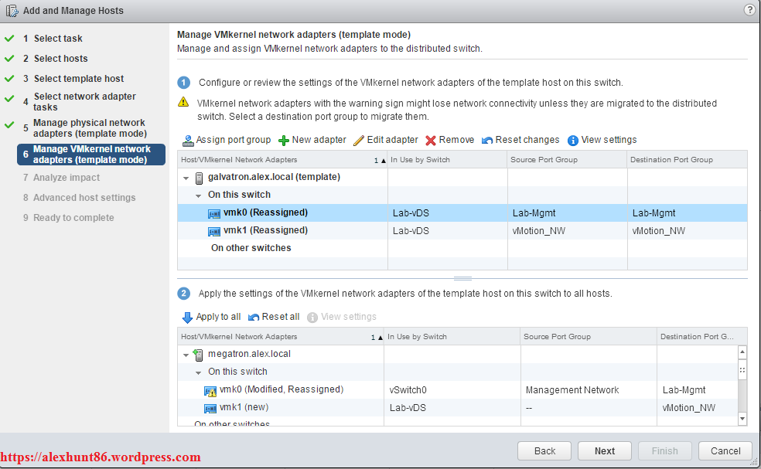Click the Apply to all arrow icon
This screenshot has width=761, height=469.
(x=187, y=318)
